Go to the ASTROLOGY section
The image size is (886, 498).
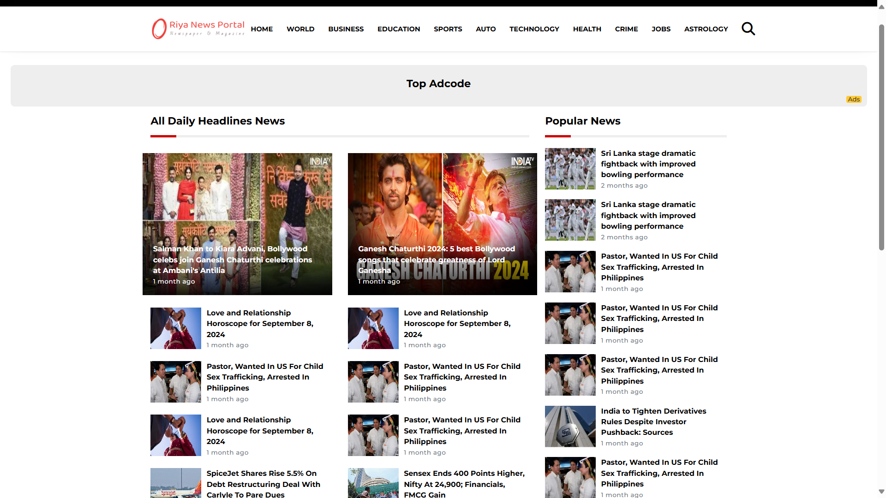pos(706,29)
